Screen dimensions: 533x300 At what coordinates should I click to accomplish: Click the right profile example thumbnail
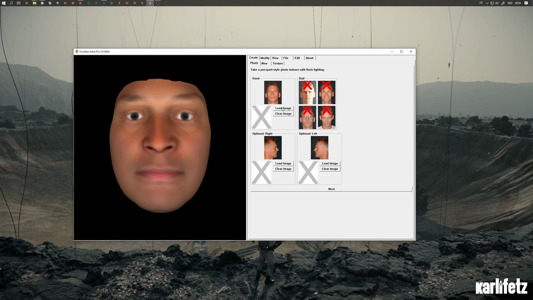[x=273, y=147]
